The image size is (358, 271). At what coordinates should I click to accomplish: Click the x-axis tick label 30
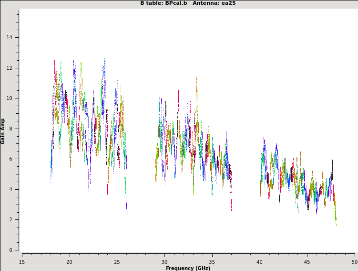[x=164, y=262]
